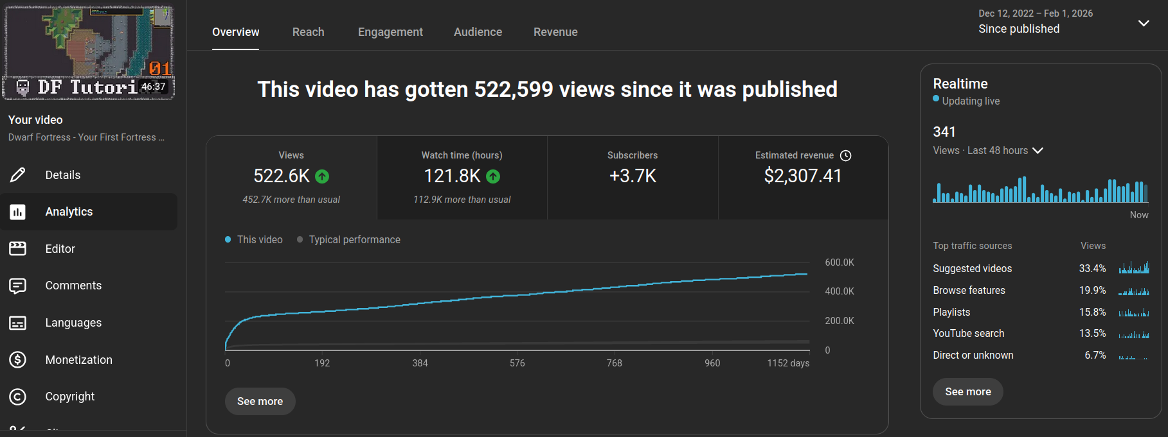
Task: Click the Details pencil icon
Action: pyautogui.click(x=18, y=175)
